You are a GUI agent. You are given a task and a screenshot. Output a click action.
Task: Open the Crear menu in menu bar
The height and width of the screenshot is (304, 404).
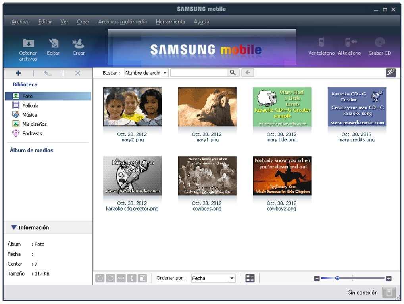click(x=83, y=22)
